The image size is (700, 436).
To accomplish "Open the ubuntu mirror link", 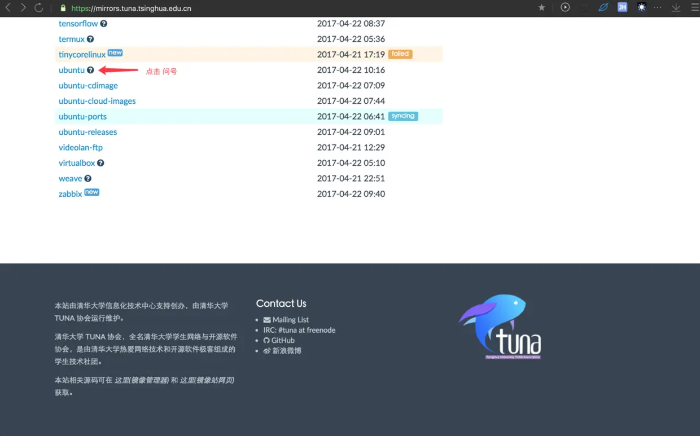I will click(72, 70).
